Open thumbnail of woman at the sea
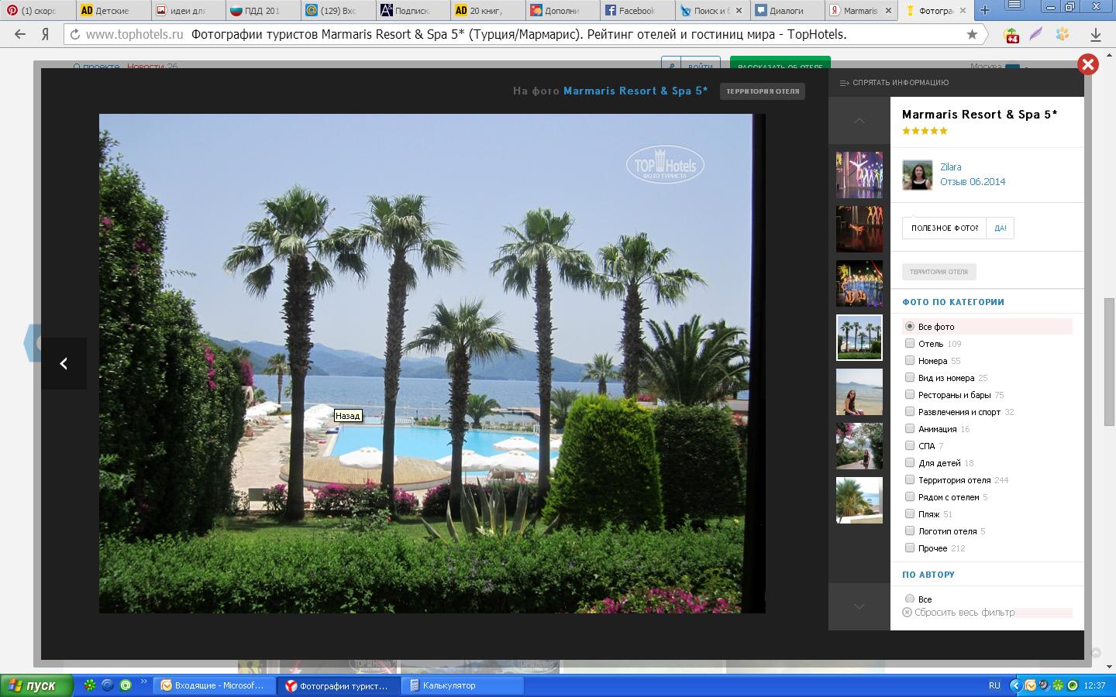Image resolution: width=1116 pixels, height=697 pixels. pos(859,392)
